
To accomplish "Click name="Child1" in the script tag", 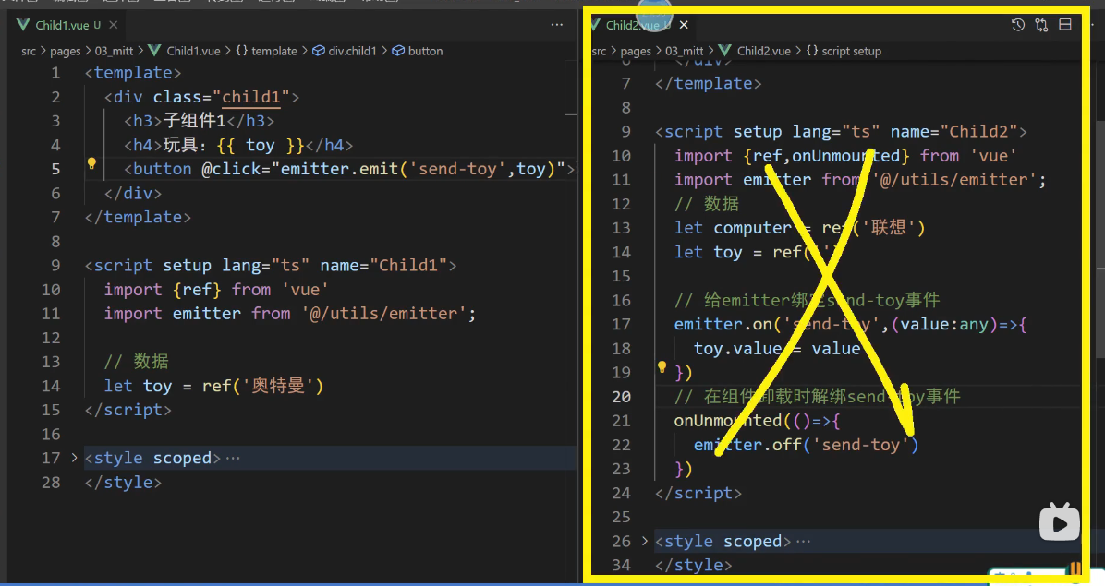I will (383, 265).
